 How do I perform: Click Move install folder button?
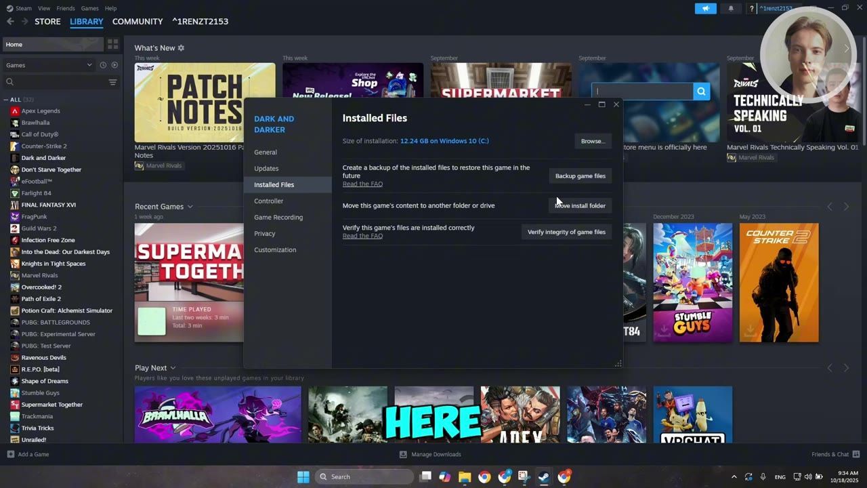(x=580, y=206)
